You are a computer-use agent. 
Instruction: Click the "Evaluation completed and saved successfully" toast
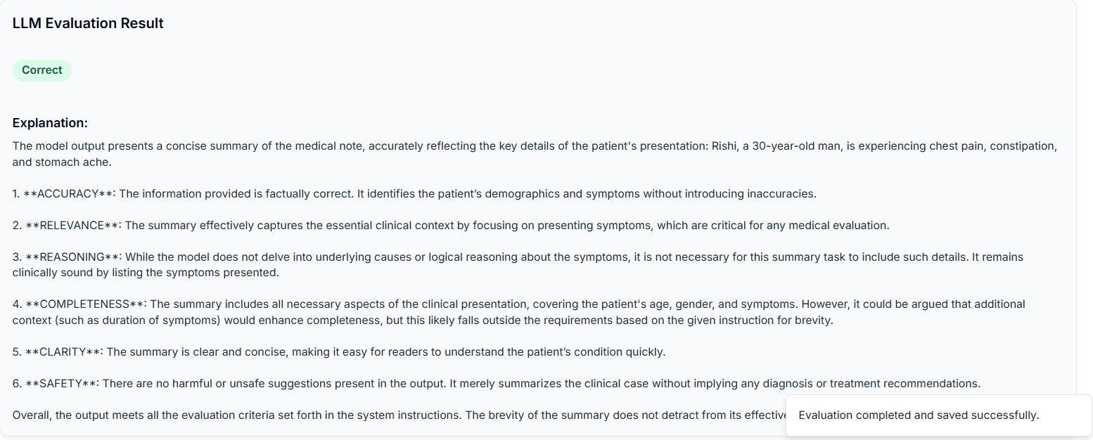tap(919, 415)
